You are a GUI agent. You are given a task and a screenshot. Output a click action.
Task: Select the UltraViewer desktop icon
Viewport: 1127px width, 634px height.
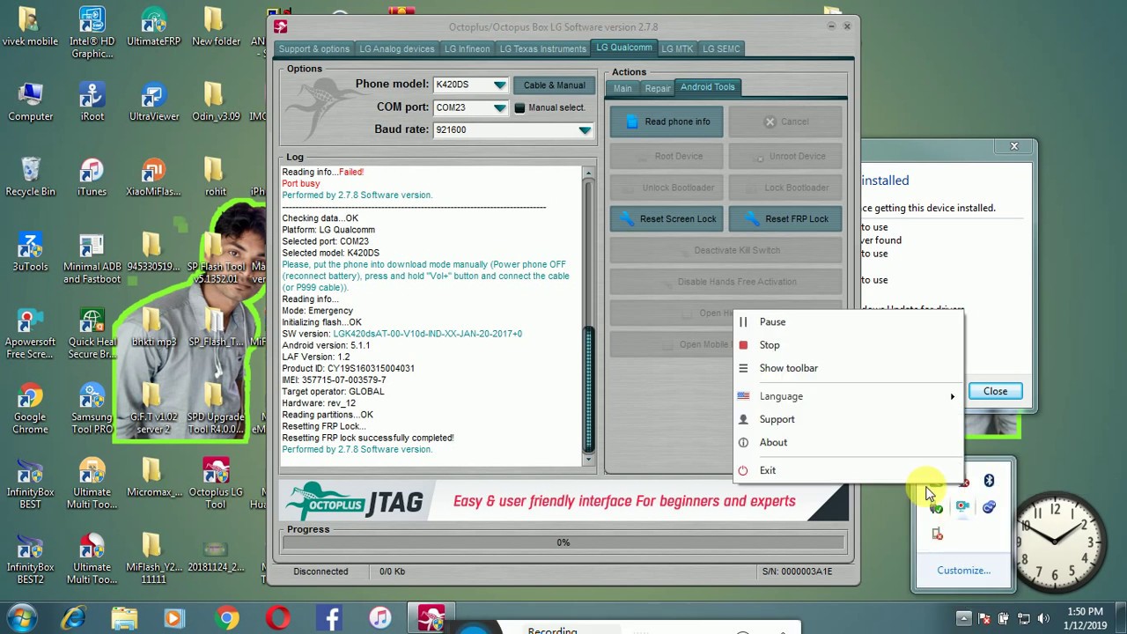click(x=154, y=102)
